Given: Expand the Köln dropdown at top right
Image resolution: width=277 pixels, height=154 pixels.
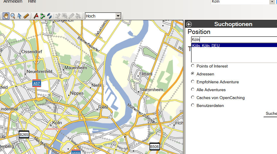Looking at the screenshot, I should click(272, 2).
